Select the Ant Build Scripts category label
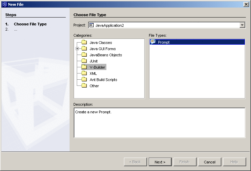 (103, 80)
